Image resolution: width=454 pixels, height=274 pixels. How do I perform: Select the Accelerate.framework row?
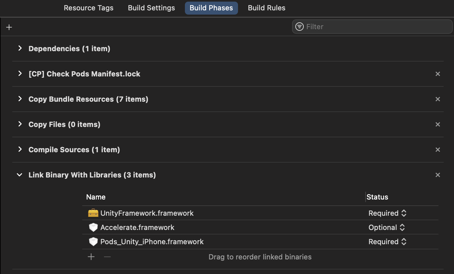(260, 227)
